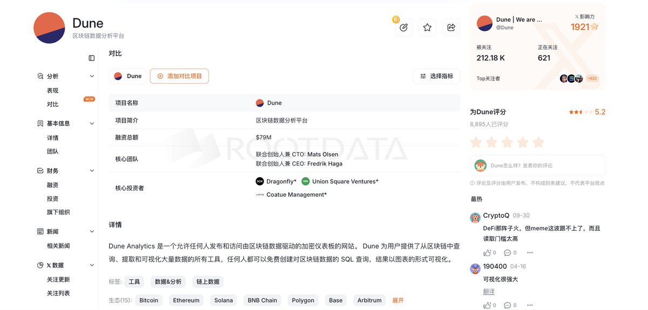648x310 pixels.
Task: Click the Dune comparison chip
Action: [127, 76]
